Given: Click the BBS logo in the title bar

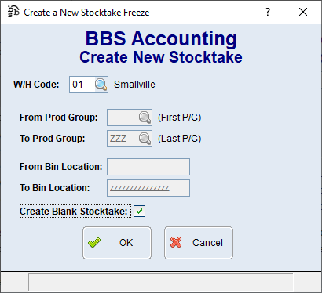Looking at the screenshot, I should (13, 12).
